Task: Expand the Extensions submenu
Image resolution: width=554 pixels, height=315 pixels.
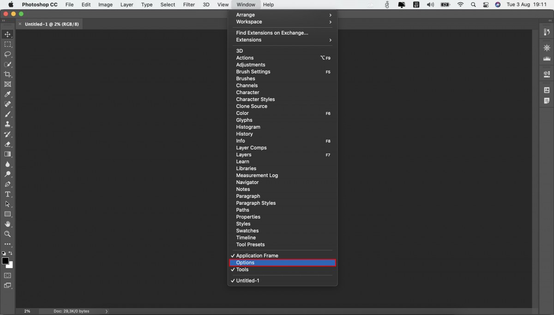Action: pyautogui.click(x=283, y=40)
